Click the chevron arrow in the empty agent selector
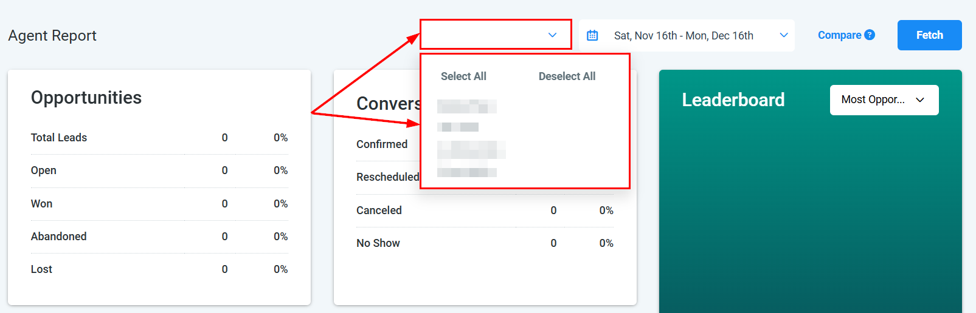The image size is (976, 313). coord(552,35)
